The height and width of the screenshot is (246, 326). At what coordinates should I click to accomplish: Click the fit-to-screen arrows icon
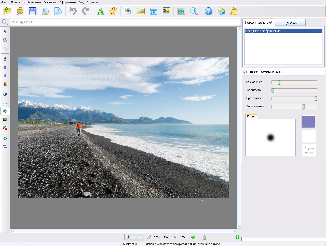pyautogui.click(x=181, y=11)
